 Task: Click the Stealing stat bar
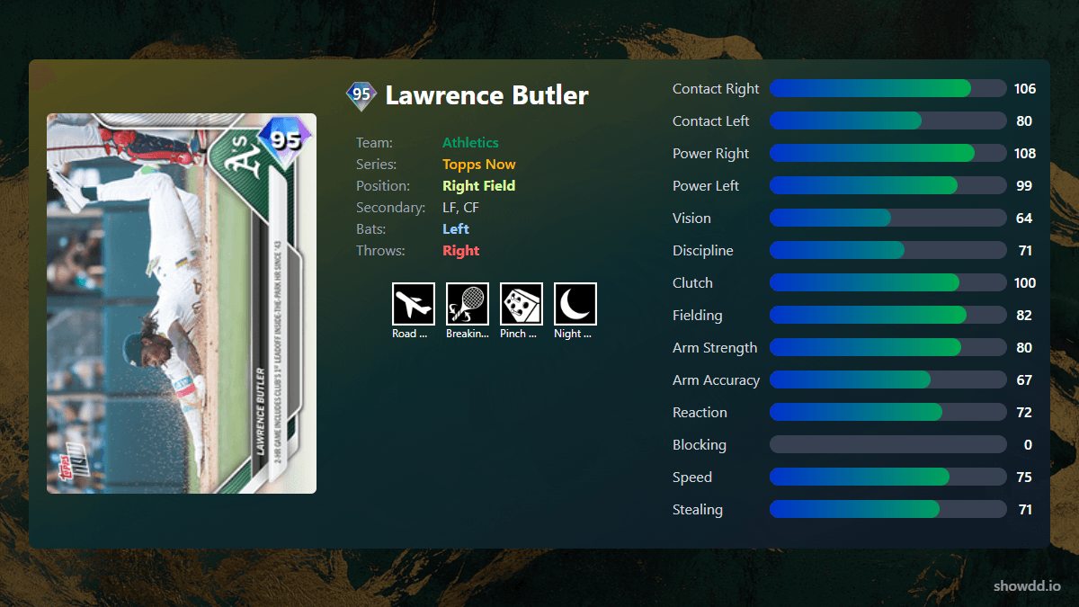coord(888,509)
